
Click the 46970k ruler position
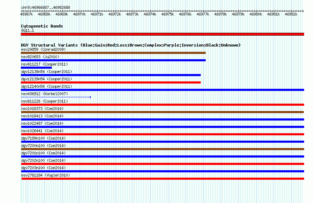(x=79, y=14)
